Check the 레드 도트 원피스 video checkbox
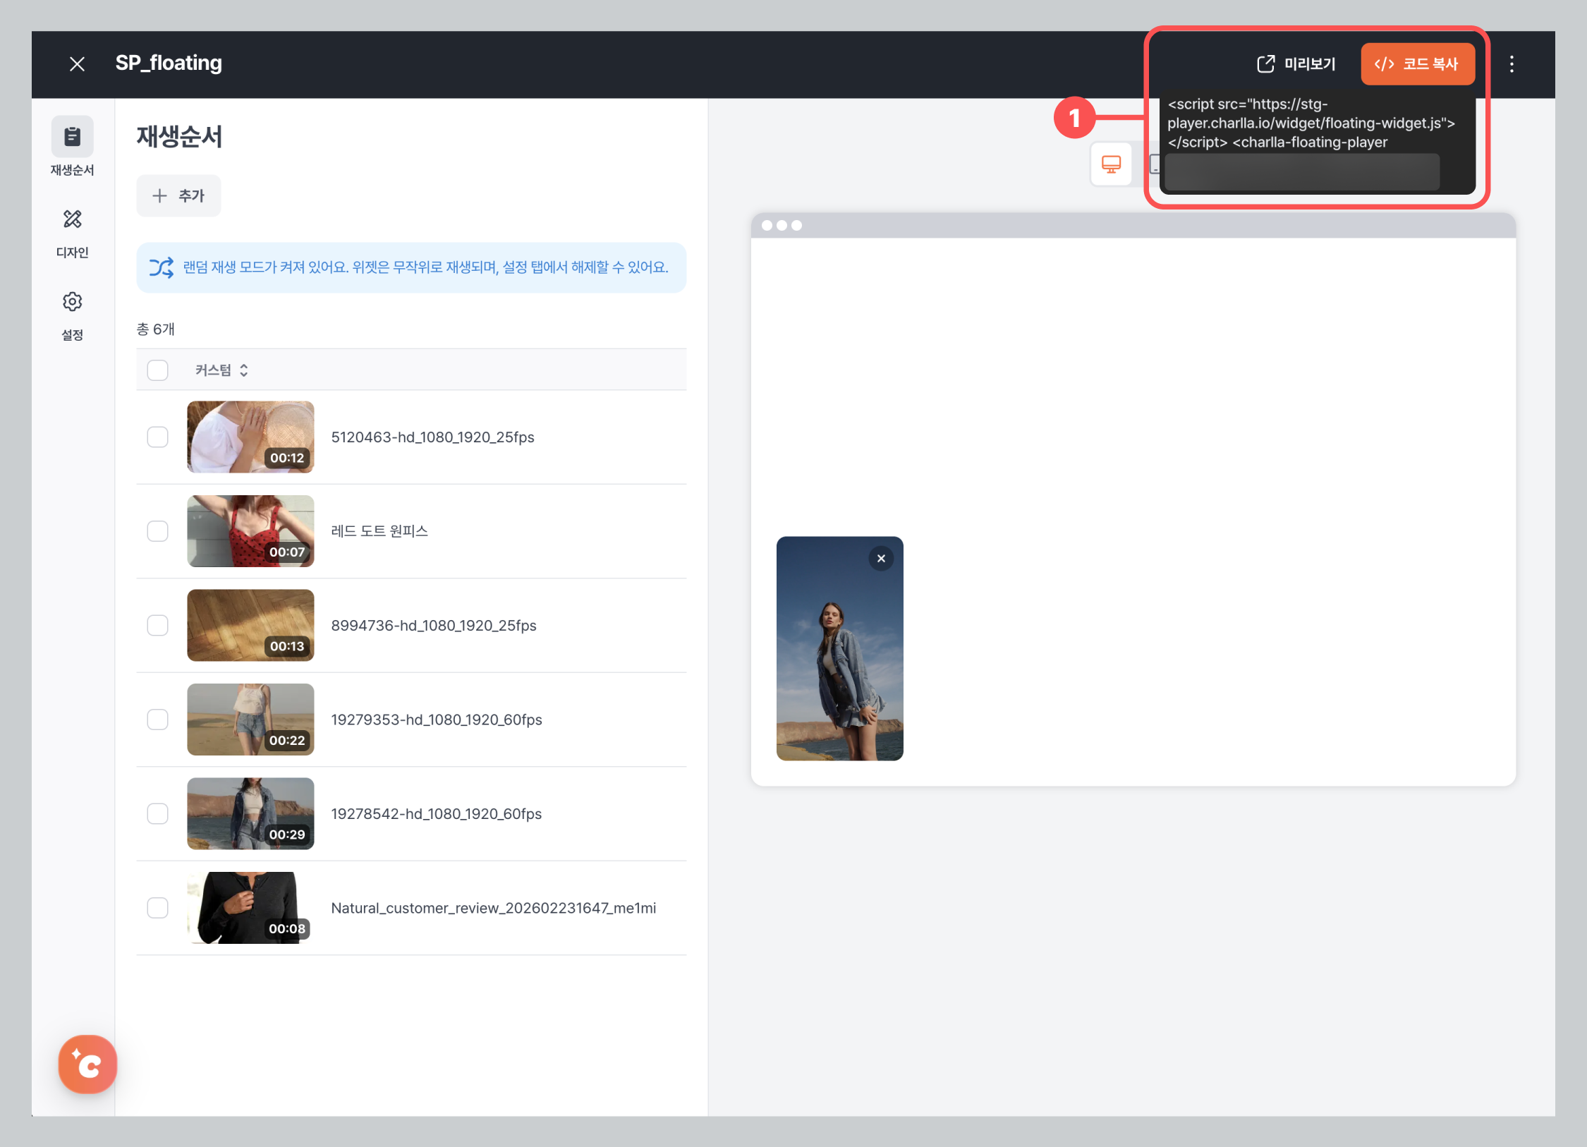This screenshot has width=1587, height=1147. click(157, 531)
